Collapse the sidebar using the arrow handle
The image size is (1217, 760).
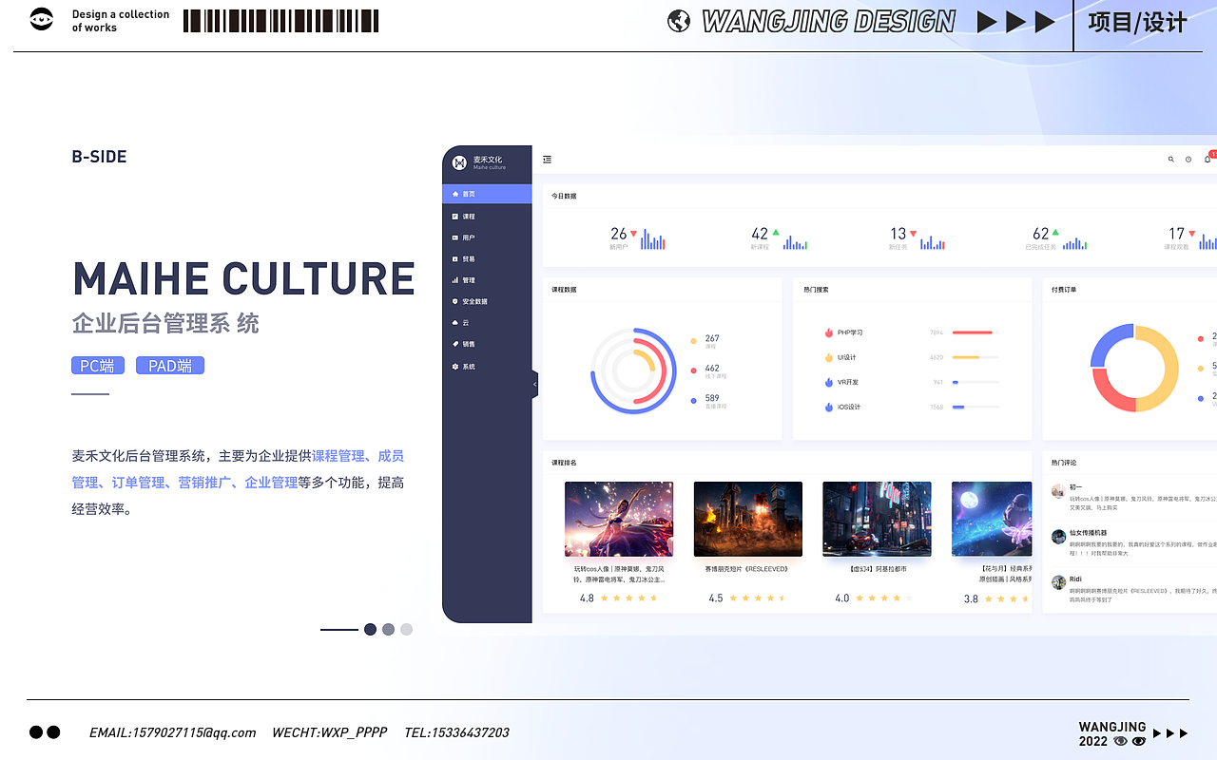pyautogui.click(x=534, y=384)
